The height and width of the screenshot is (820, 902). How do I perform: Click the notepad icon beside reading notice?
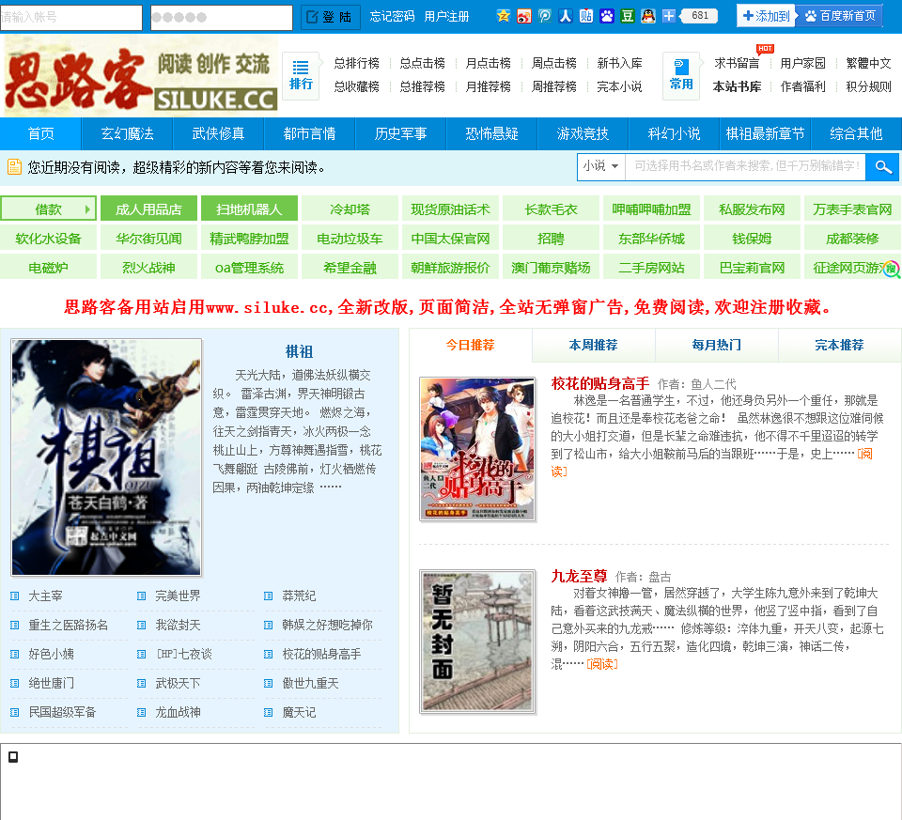click(x=14, y=167)
